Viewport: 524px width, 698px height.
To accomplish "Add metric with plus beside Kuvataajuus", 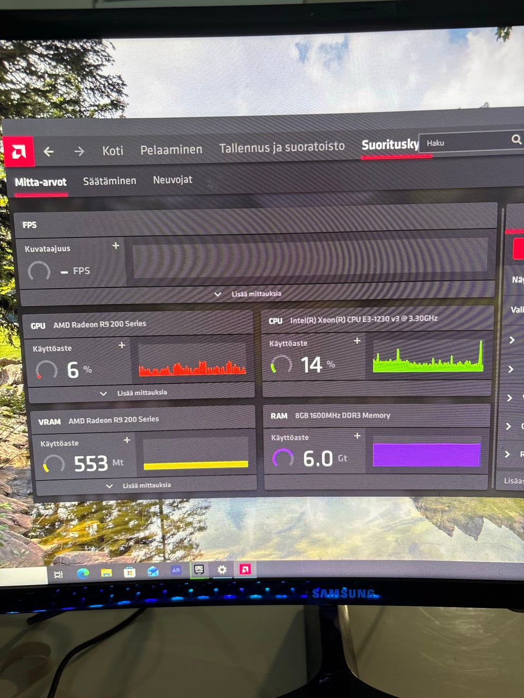I will [116, 246].
